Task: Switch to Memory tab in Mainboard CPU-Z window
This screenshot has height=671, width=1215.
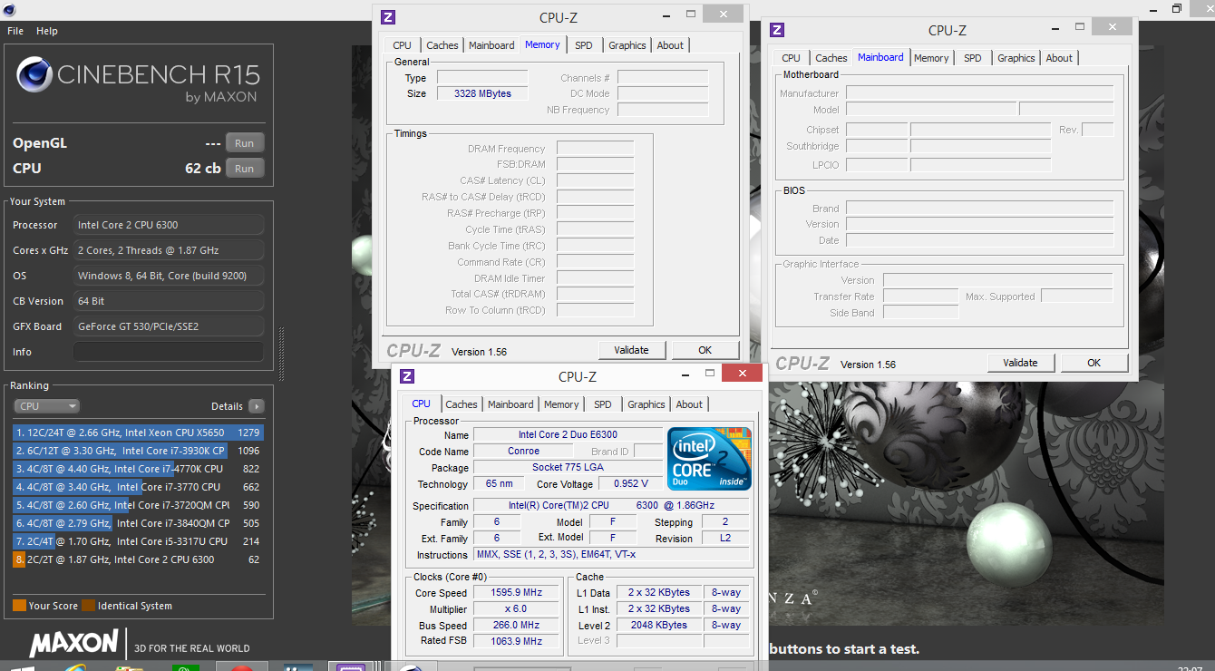Action: [x=931, y=58]
